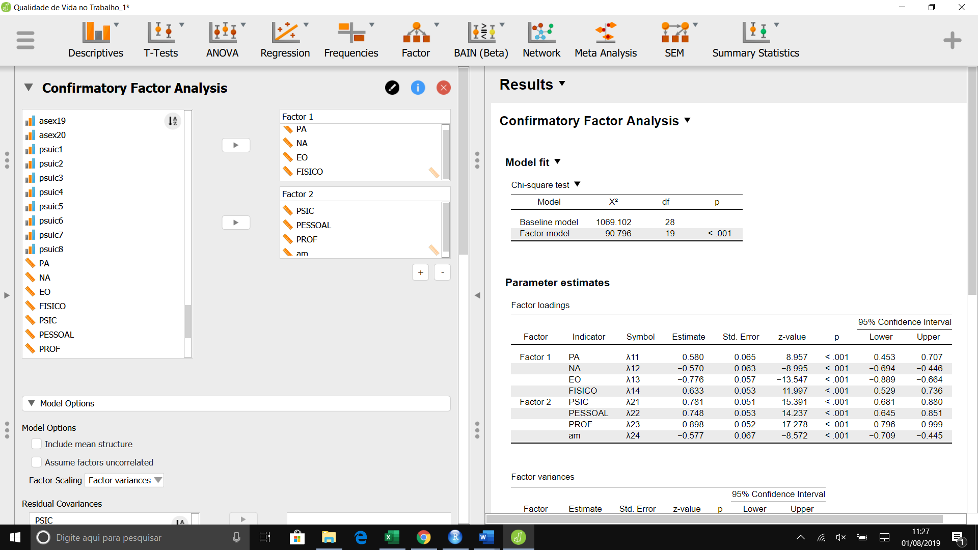This screenshot has height=550, width=978.
Task: Click the blue info icon in the CFA panel
Action: click(418, 88)
